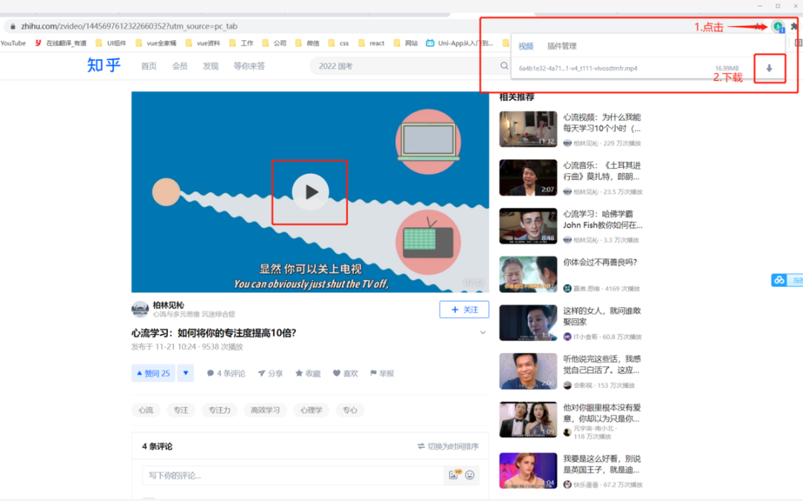Open the YouTube bookmark
This screenshot has width=803, height=501.
(x=13, y=43)
